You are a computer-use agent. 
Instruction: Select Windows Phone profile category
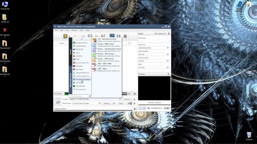[x=82, y=43]
